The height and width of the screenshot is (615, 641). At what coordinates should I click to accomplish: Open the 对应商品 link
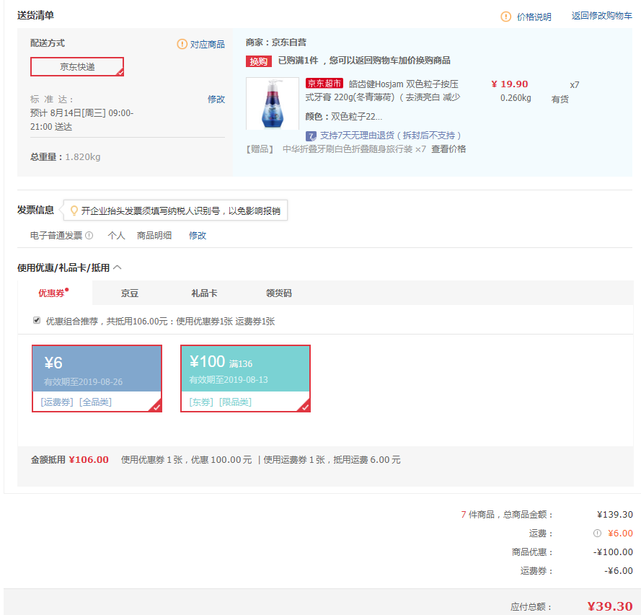[207, 44]
